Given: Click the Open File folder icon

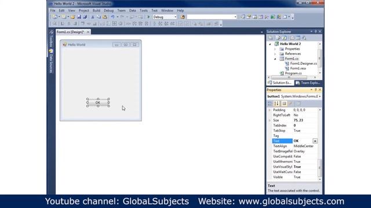Looking at the screenshot, I should (x=73, y=17).
